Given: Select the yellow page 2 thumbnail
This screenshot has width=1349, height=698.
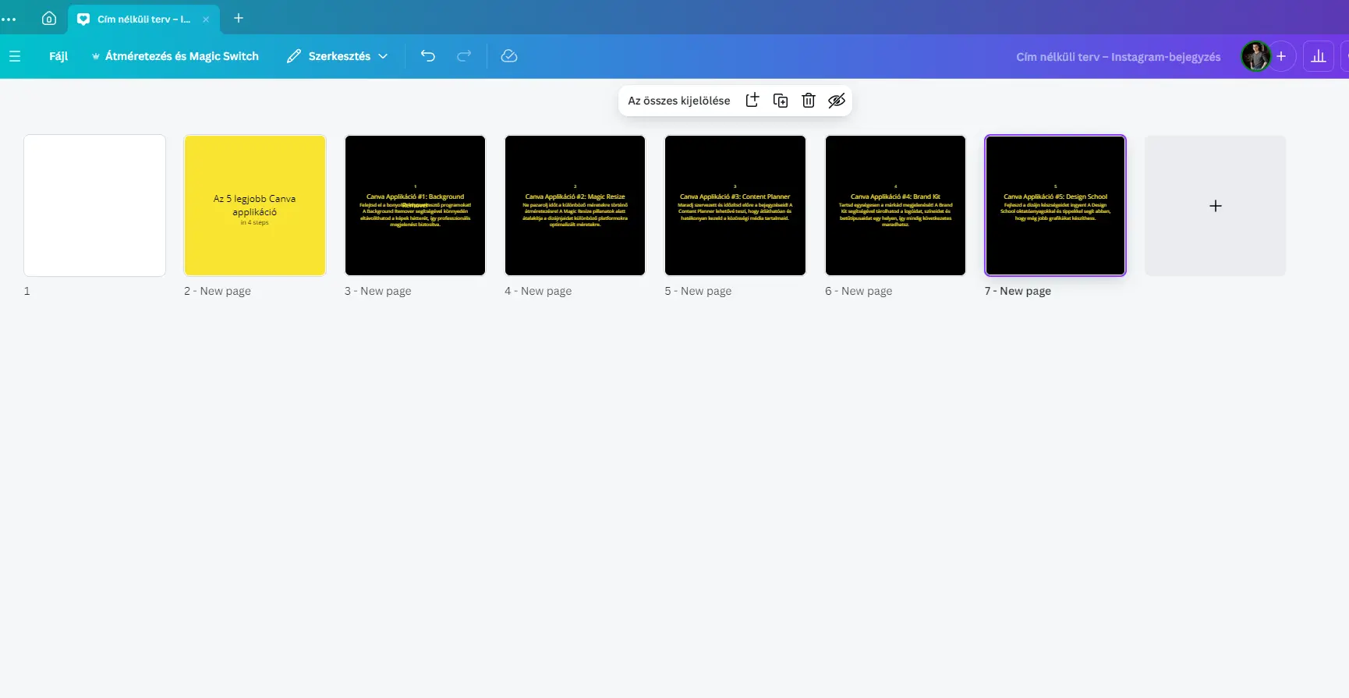Looking at the screenshot, I should tap(255, 205).
